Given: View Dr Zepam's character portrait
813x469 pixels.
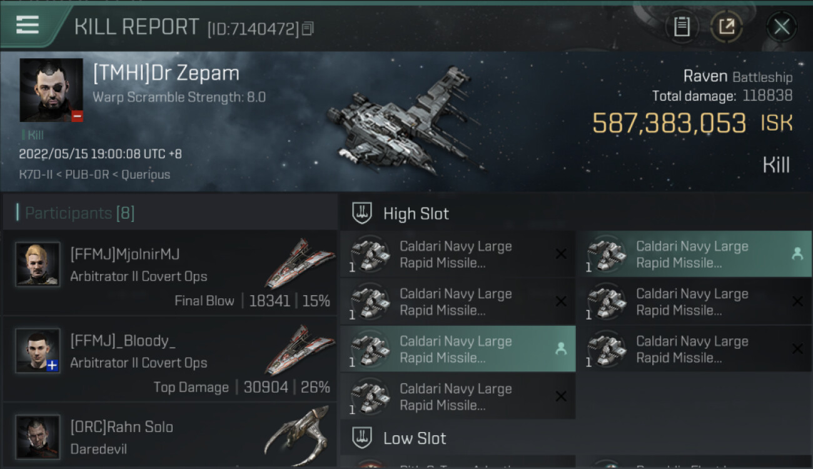Looking at the screenshot, I should 51,90.
